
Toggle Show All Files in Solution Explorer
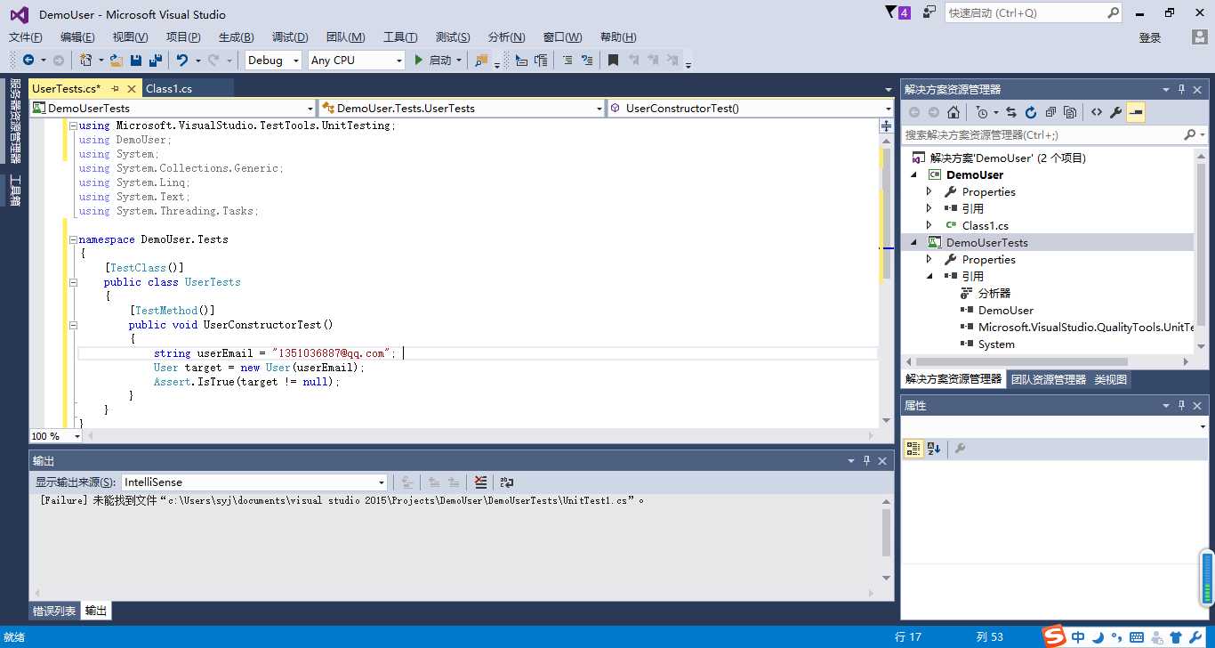(1070, 112)
